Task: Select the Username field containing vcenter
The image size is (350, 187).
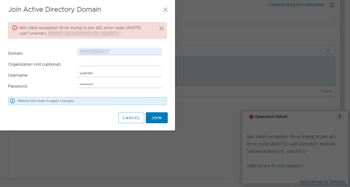Action: (x=120, y=73)
